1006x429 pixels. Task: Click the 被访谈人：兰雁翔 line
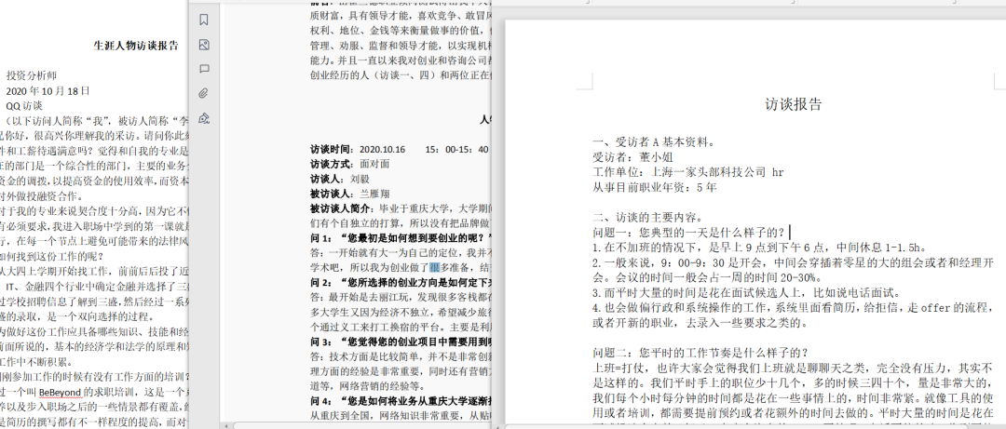coord(347,193)
